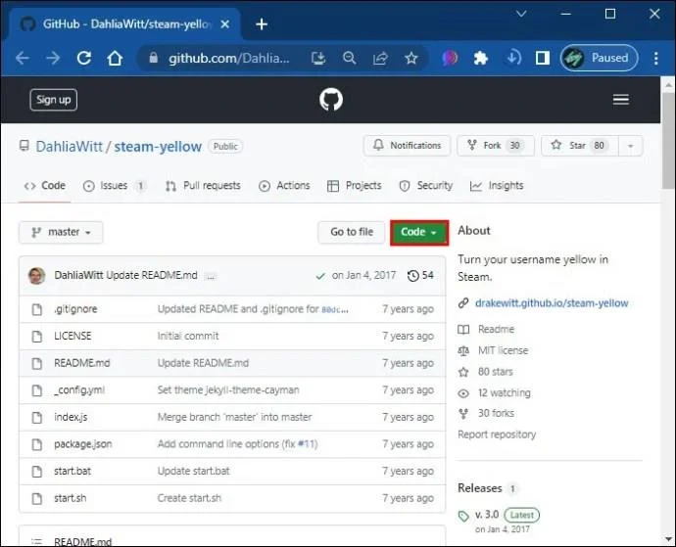Viewport: 676px width, 547px height.
Task: Open a new browser tab with plus
Action: [262, 24]
